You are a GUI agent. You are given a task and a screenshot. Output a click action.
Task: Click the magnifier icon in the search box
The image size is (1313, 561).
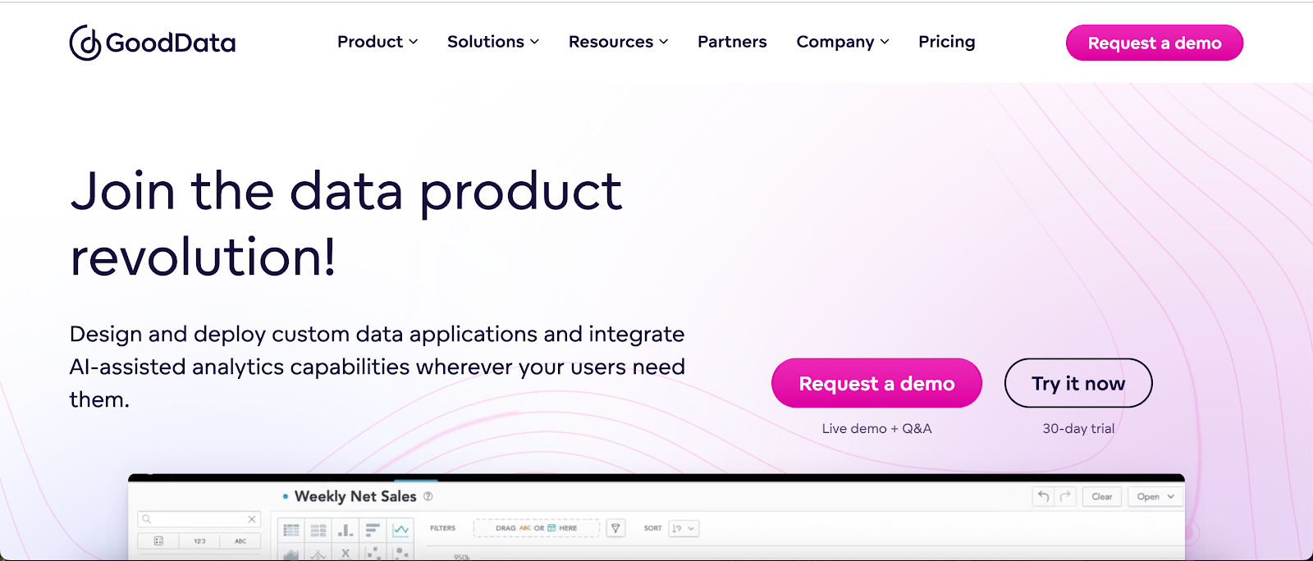(146, 519)
